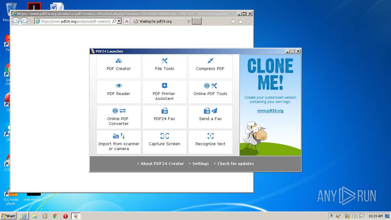Open the volume tray icon
The height and width of the screenshot is (220, 391).
(354, 216)
